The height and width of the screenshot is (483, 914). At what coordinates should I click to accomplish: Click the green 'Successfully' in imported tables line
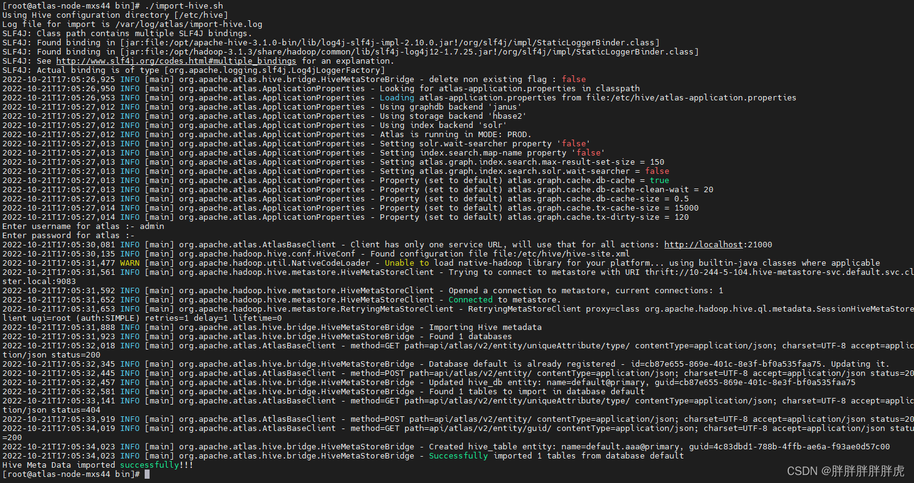(x=458, y=456)
